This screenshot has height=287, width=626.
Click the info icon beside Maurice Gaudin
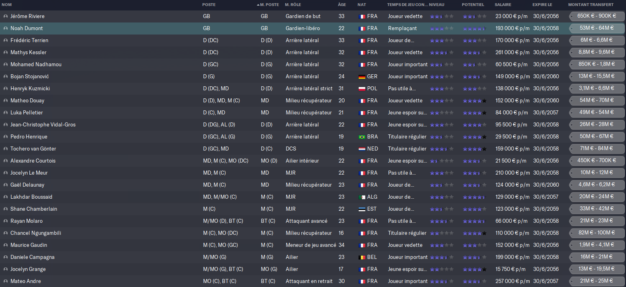click(6, 245)
